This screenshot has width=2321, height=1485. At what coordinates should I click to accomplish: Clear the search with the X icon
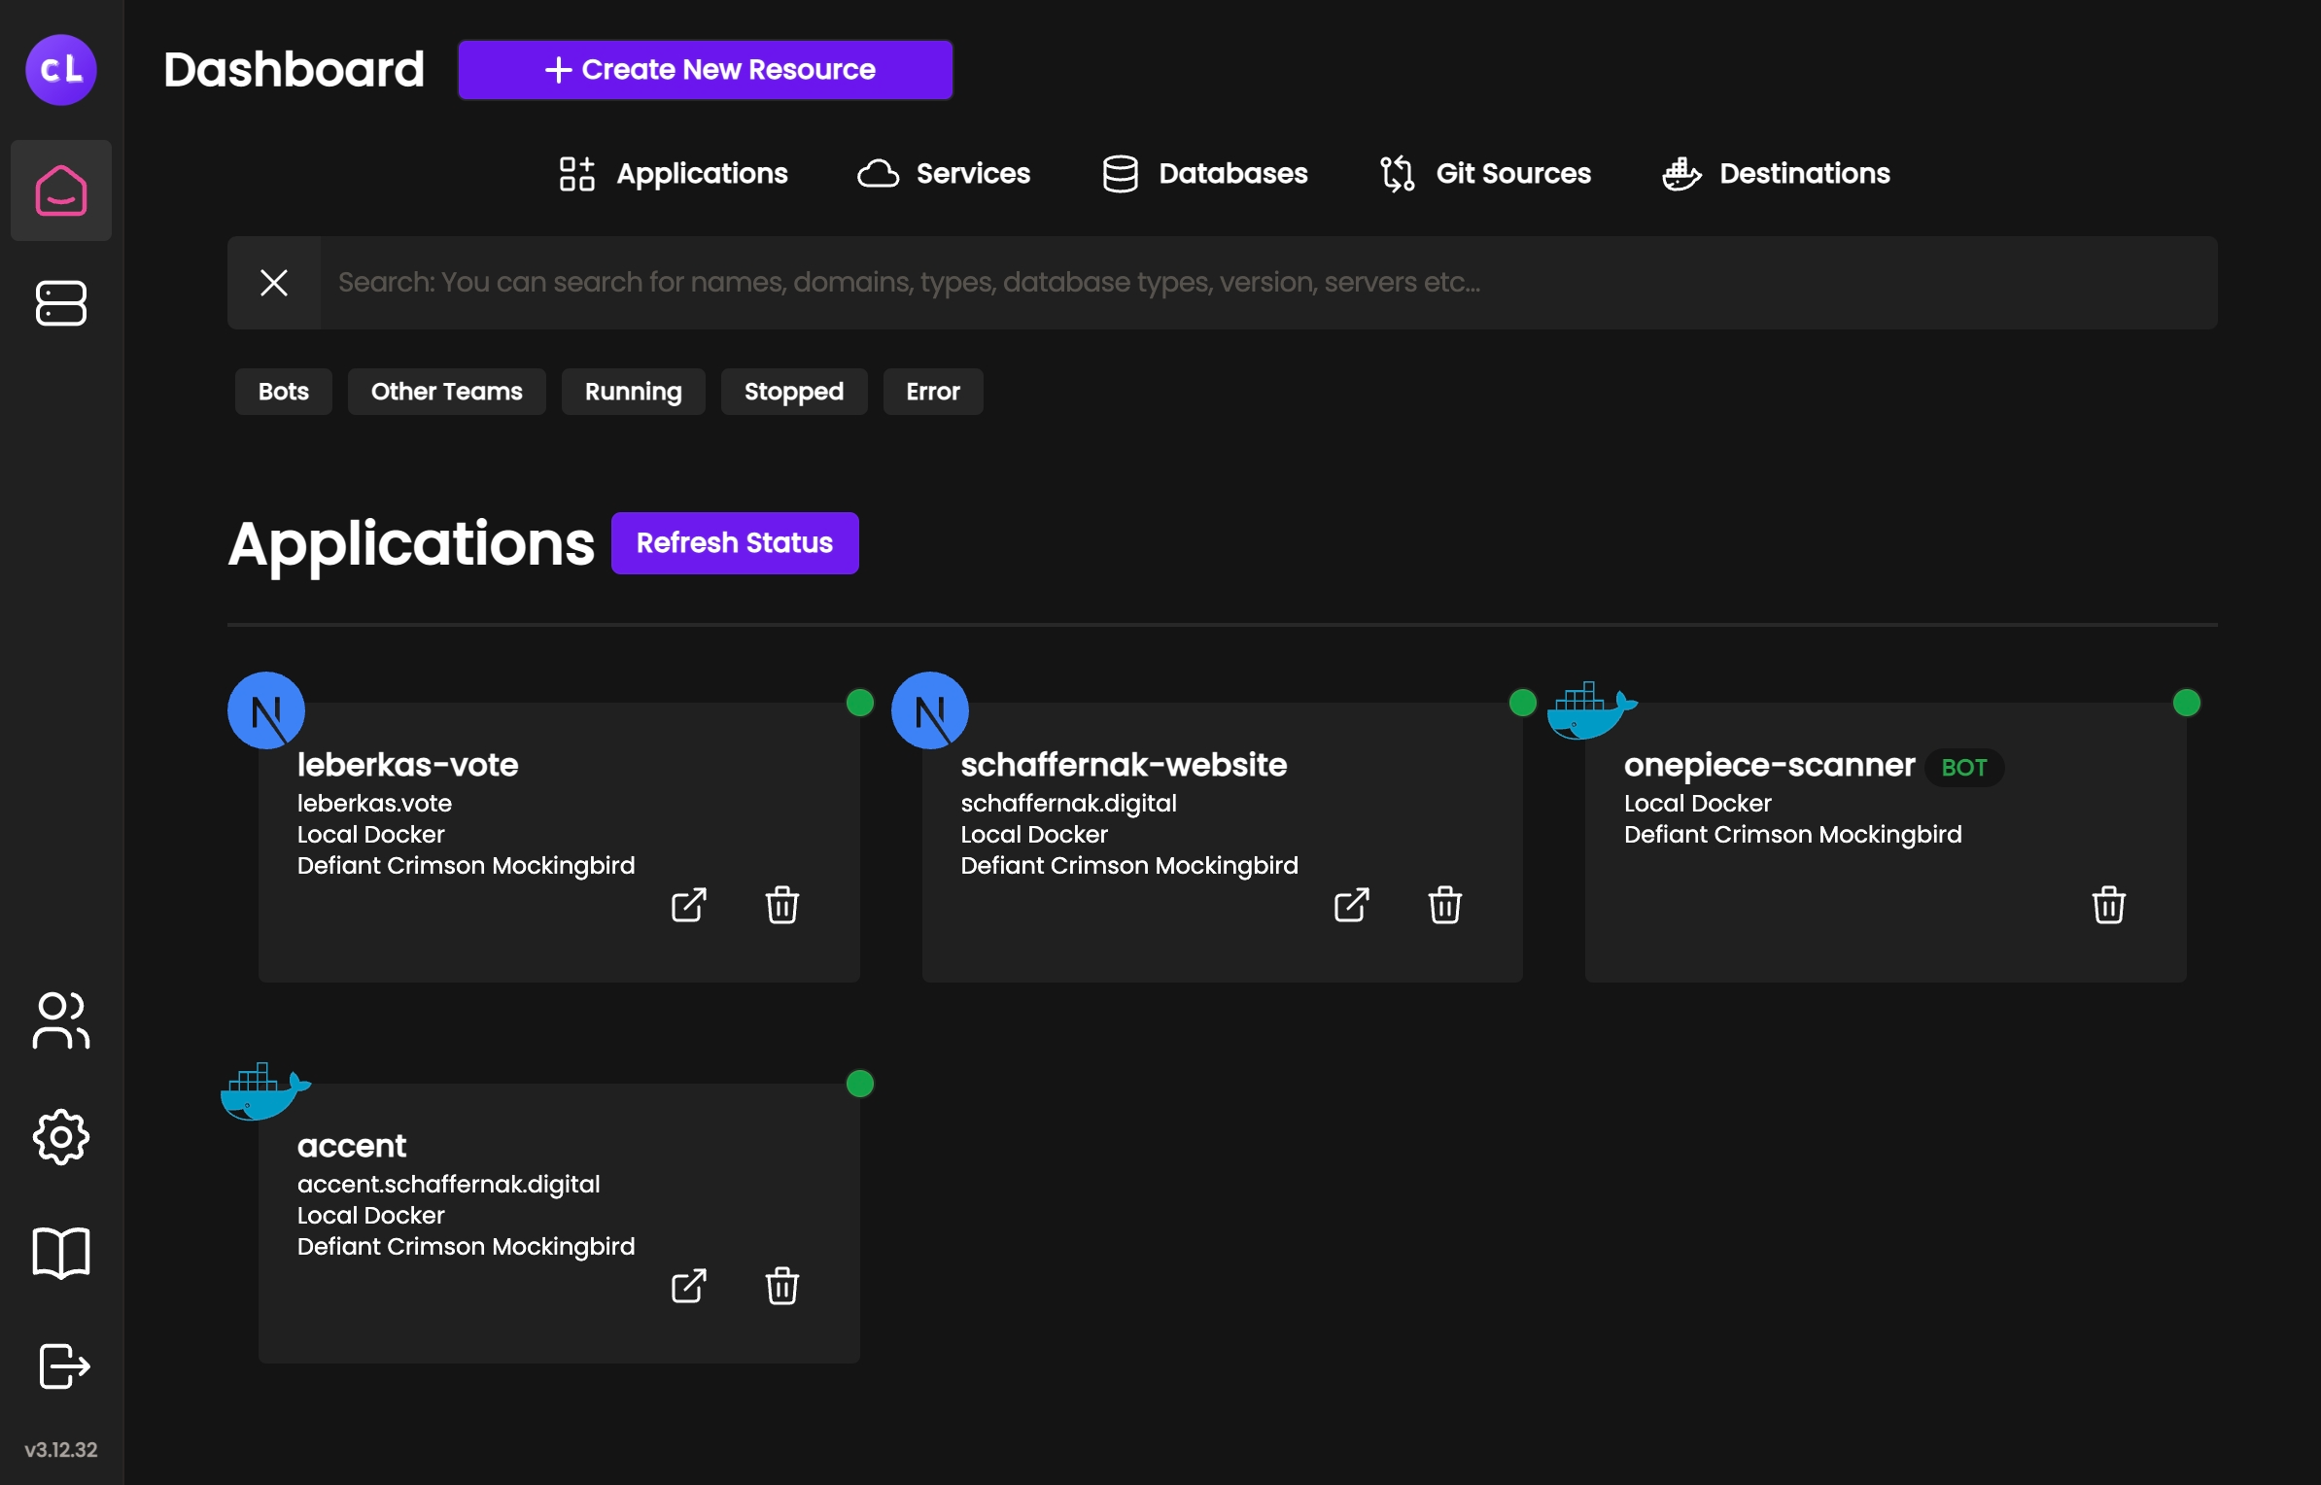coord(274,283)
